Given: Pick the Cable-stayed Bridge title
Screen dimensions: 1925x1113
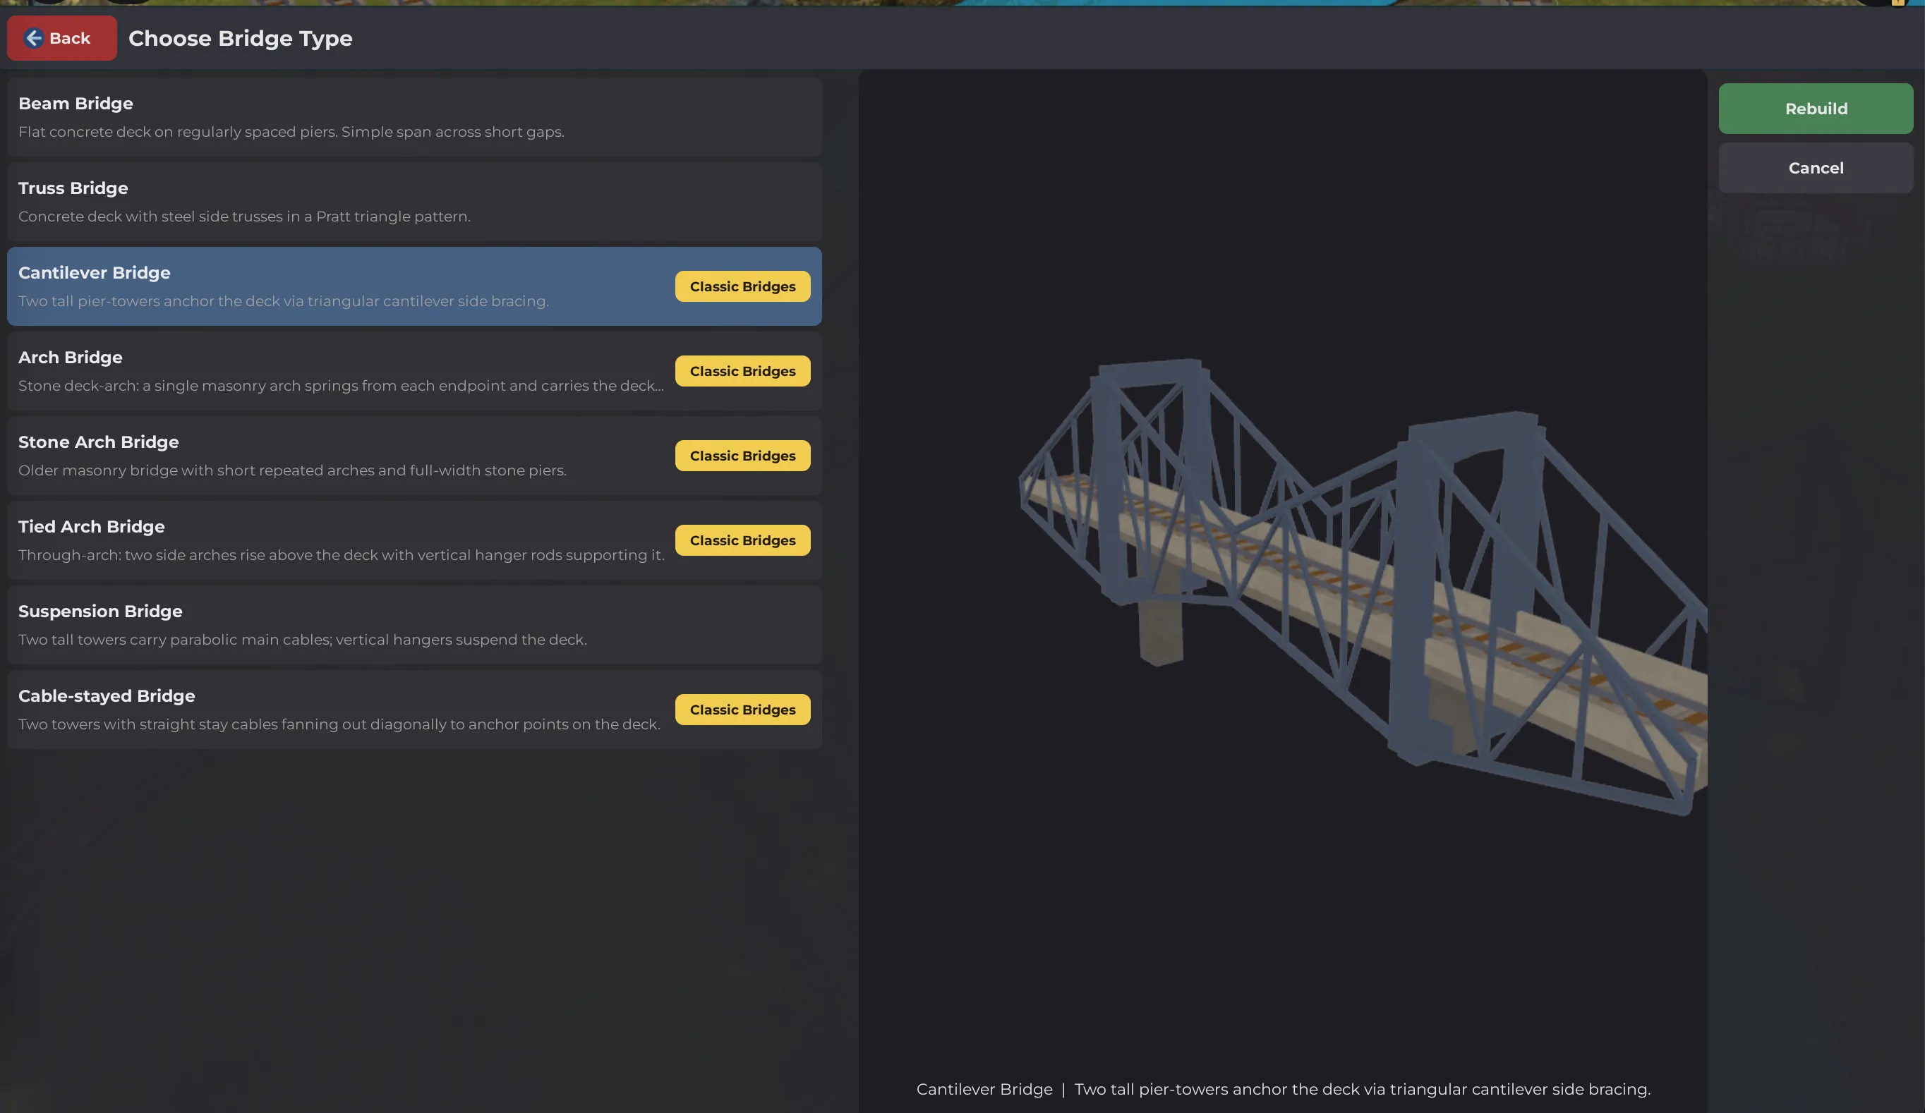Looking at the screenshot, I should pos(107,696).
